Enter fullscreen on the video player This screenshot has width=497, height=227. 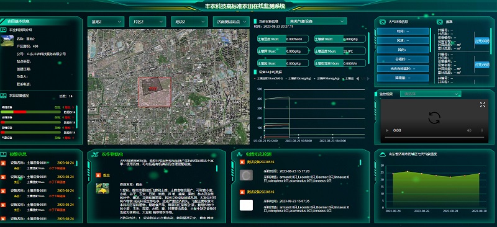click(483, 105)
